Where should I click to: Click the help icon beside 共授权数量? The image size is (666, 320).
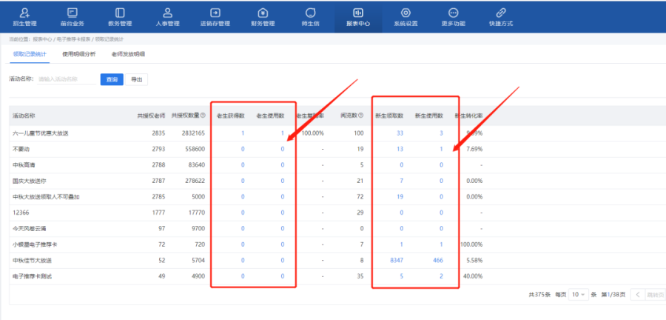click(203, 116)
